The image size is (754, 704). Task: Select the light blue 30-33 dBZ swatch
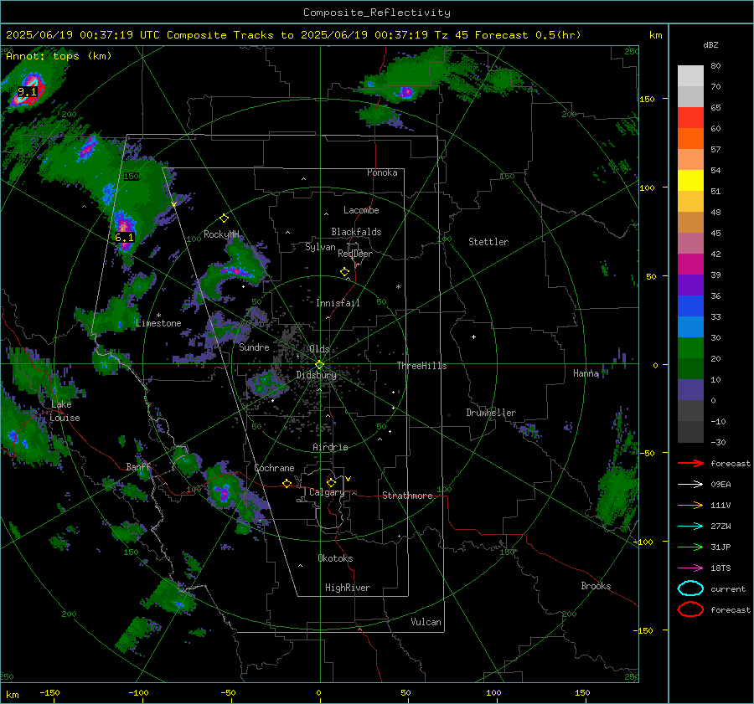(690, 326)
